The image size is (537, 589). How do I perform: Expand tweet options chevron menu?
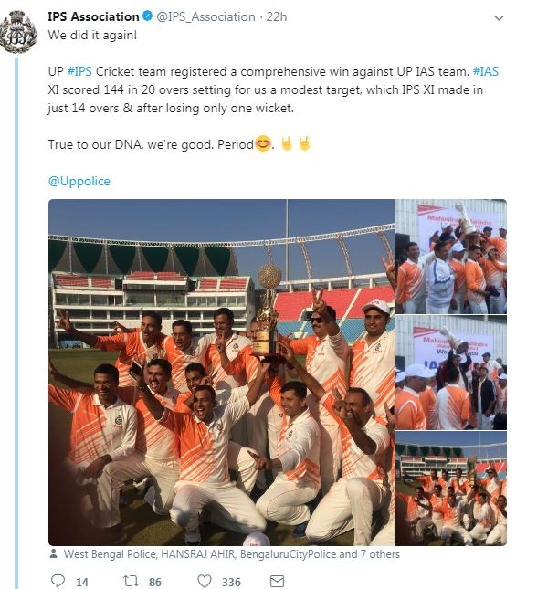[x=499, y=17]
